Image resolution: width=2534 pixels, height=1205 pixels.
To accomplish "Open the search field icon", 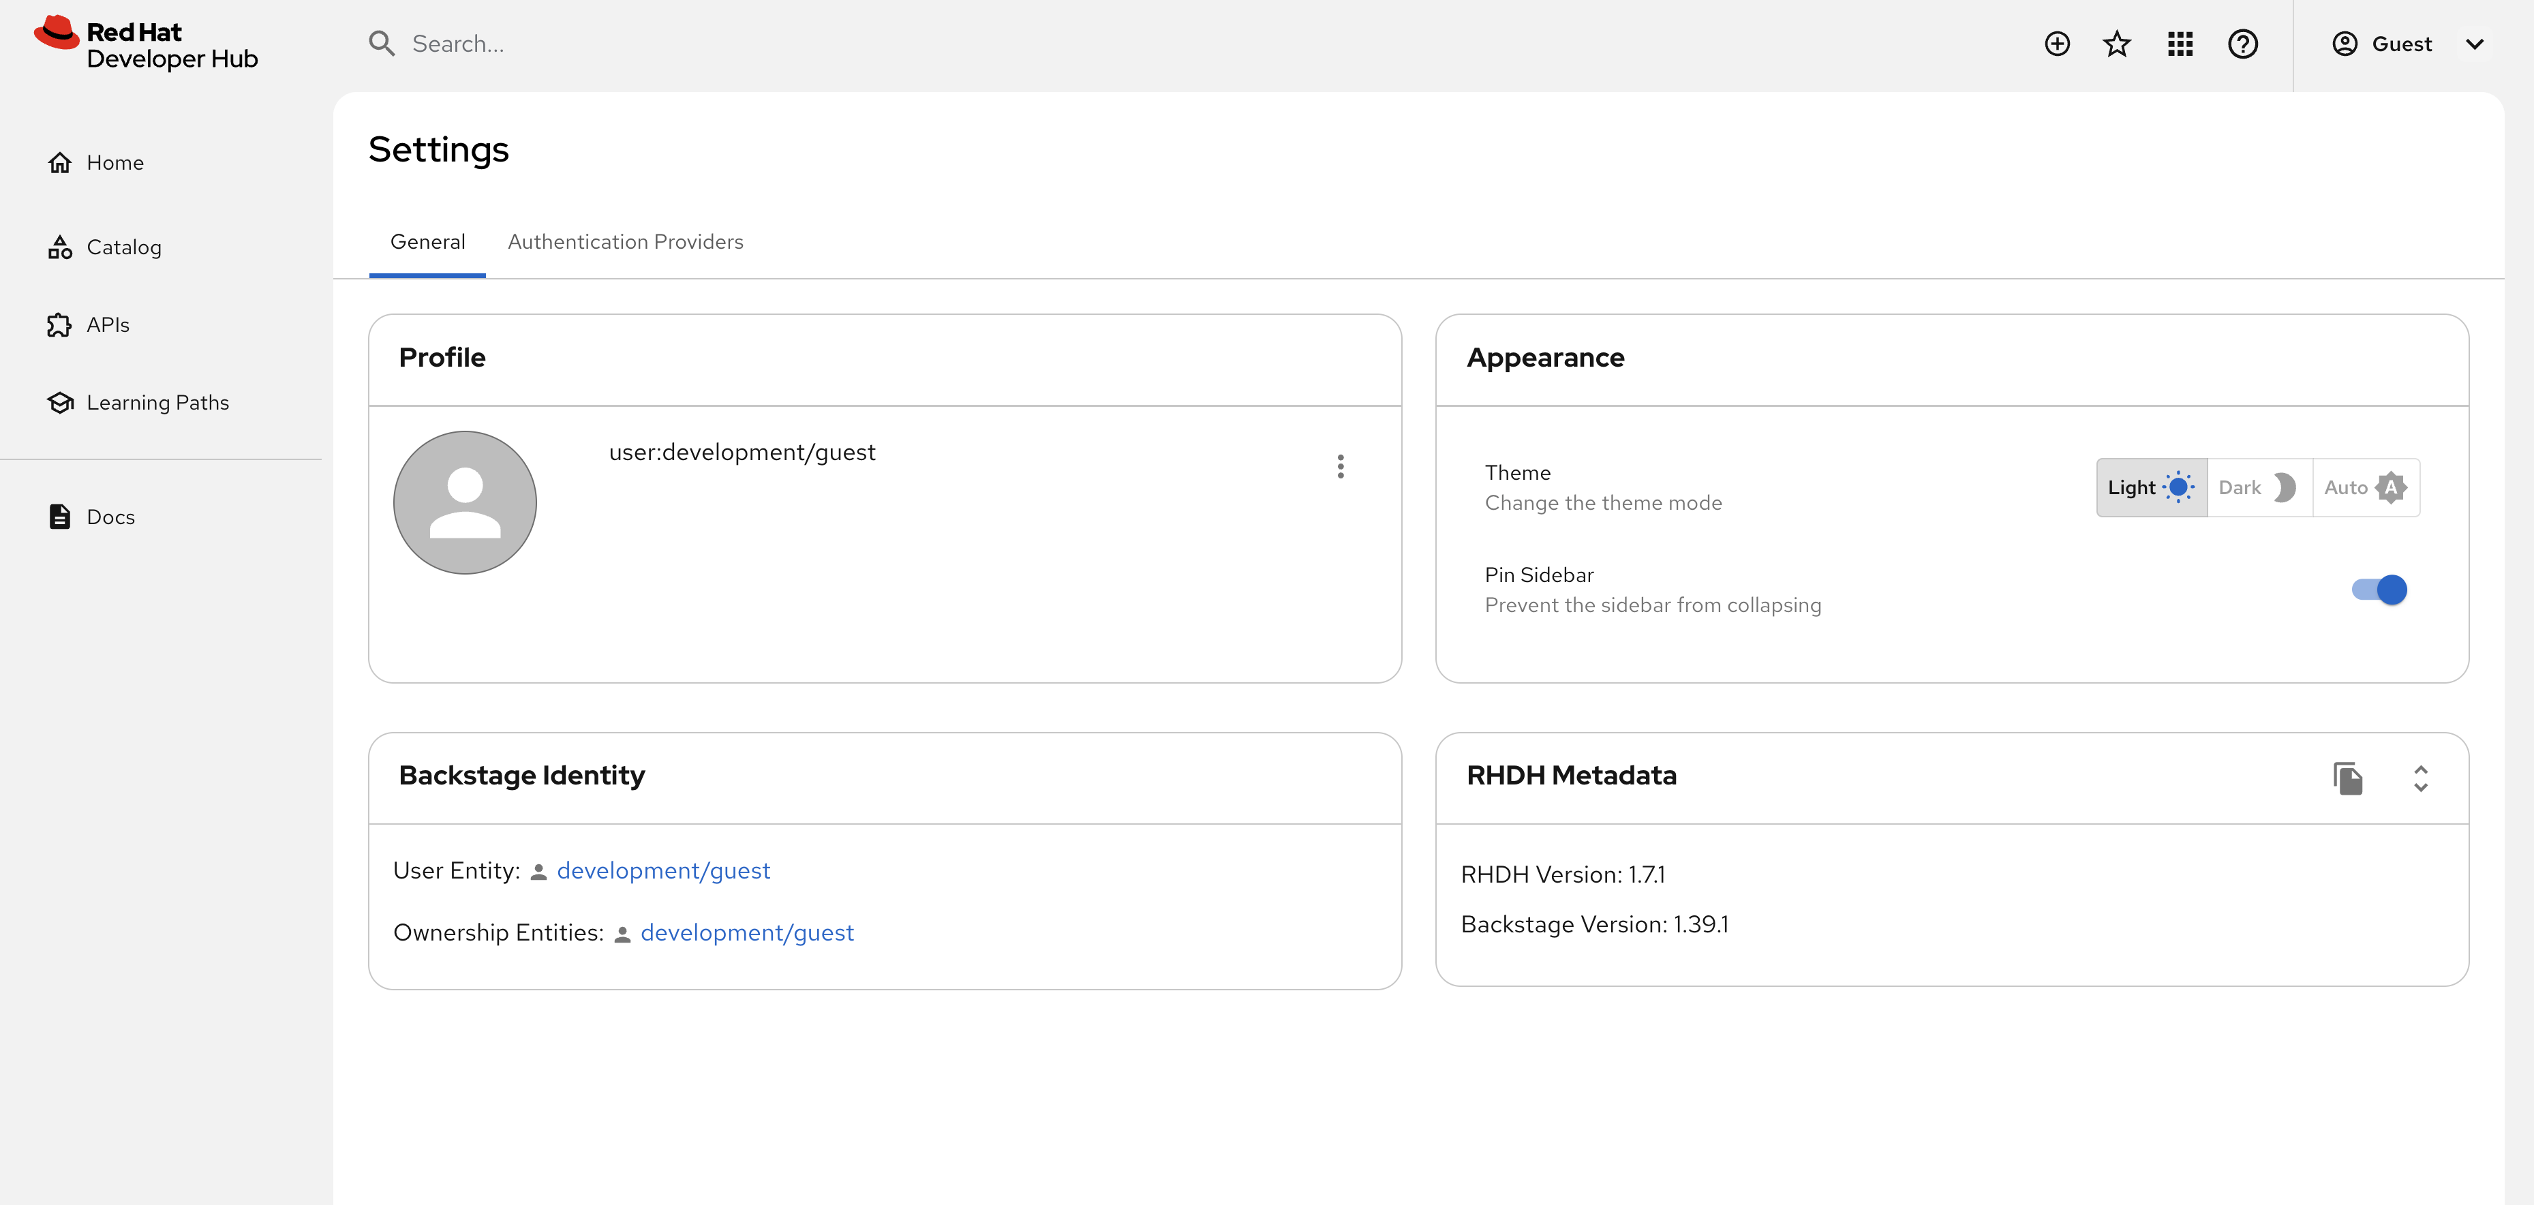I will click(x=382, y=44).
